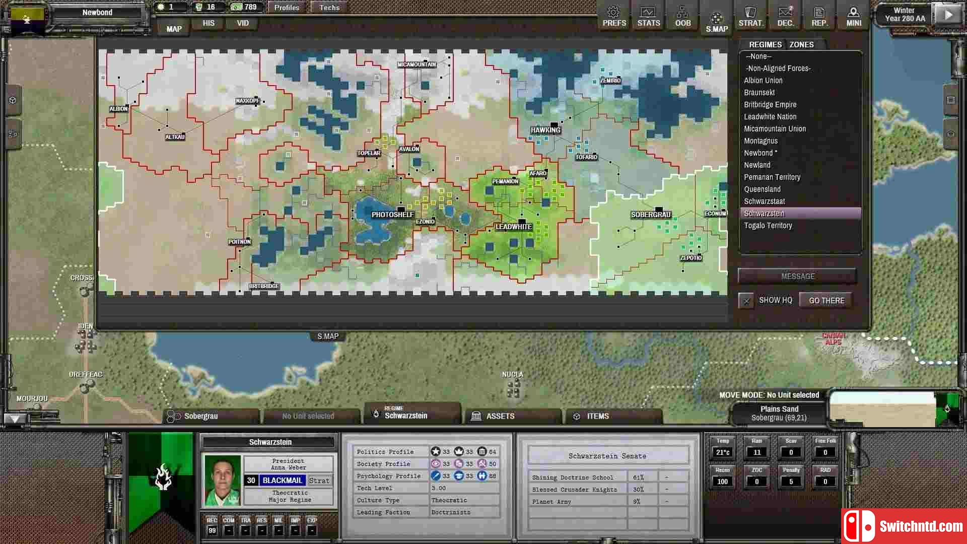Open the STATS panel
Screen dimensions: 967x544
(x=648, y=16)
